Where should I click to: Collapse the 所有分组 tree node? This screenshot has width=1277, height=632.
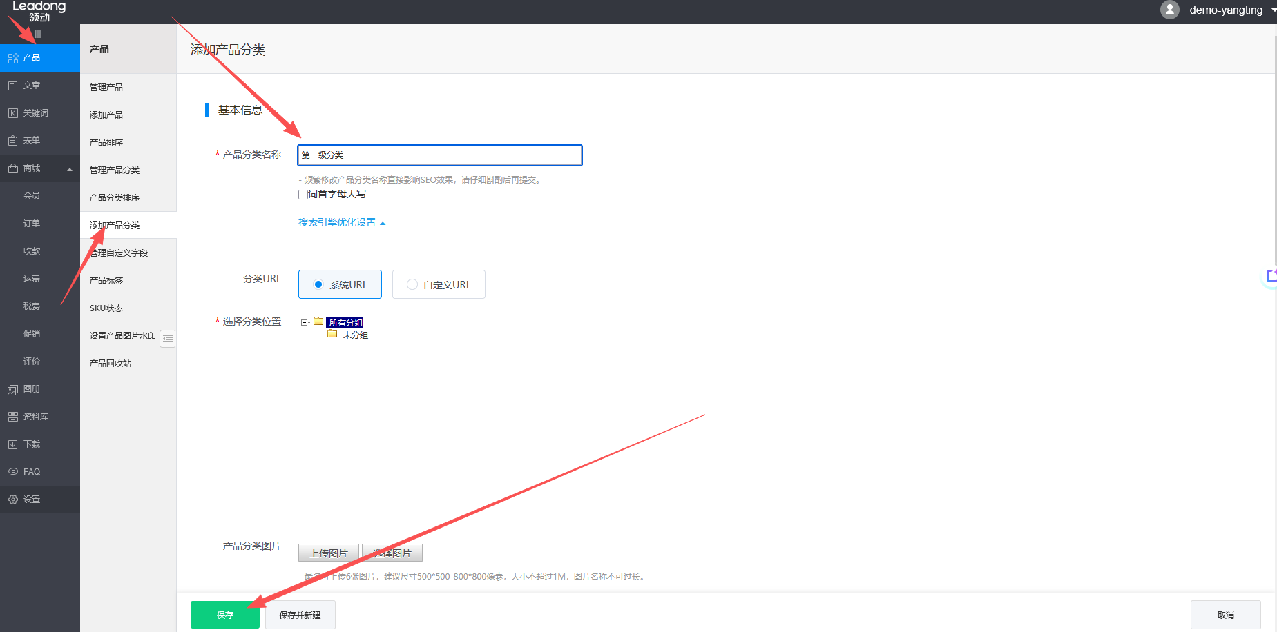(304, 322)
